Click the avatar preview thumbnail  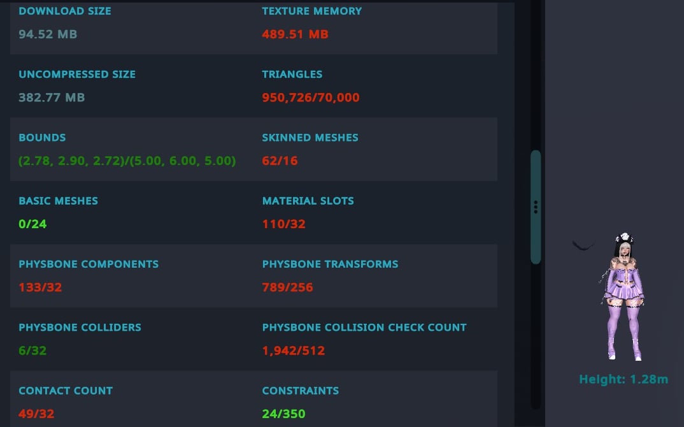[623, 297]
